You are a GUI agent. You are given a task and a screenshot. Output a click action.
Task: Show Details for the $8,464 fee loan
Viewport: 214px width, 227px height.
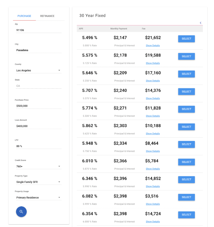pyautogui.click(x=153, y=151)
